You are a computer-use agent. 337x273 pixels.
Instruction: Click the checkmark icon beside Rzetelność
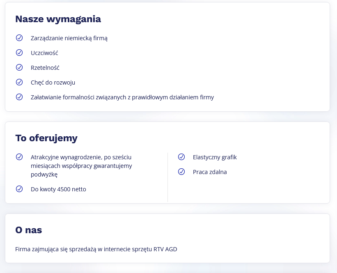19,67
